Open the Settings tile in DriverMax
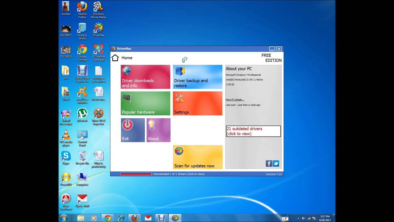Image resolution: width=394 pixels, height=222 pixels. 198,103
